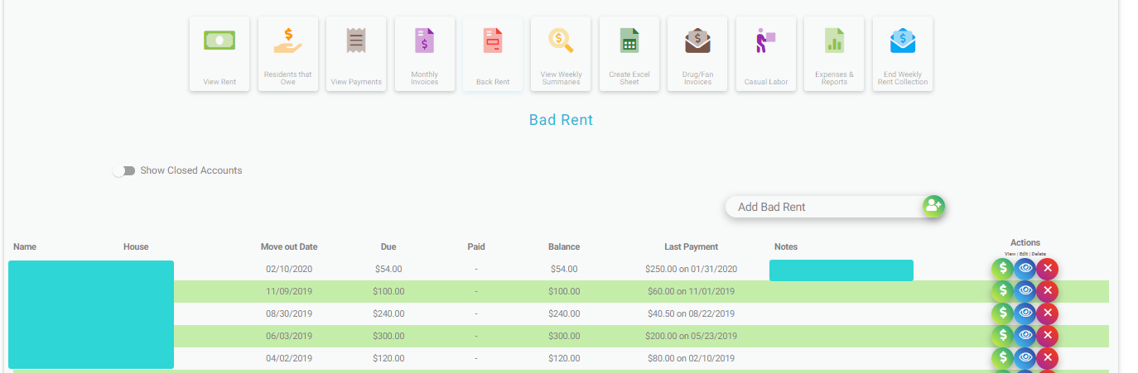
Task: Click the Last Payment column header
Action: coord(692,246)
